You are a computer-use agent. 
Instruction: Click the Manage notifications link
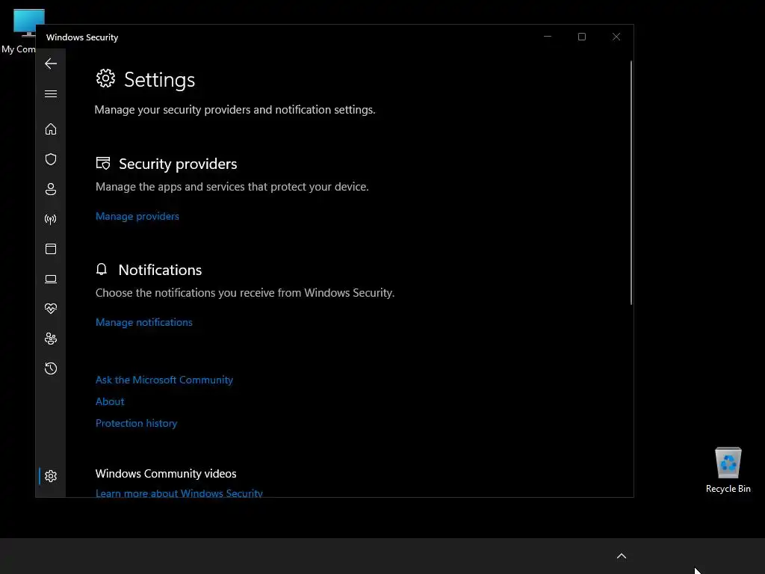pyautogui.click(x=144, y=322)
